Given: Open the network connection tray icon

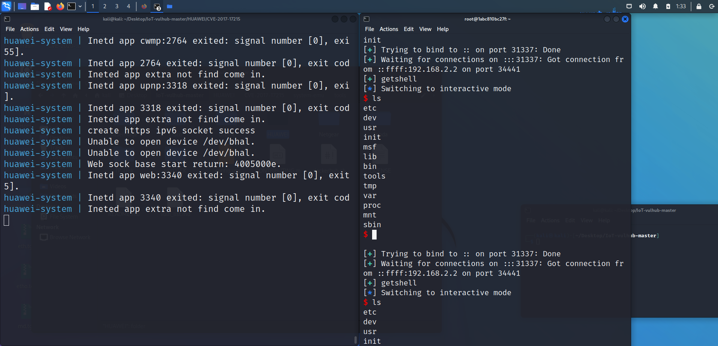Looking at the screenshot, I should pyautogui.click(x=629, y=6).
